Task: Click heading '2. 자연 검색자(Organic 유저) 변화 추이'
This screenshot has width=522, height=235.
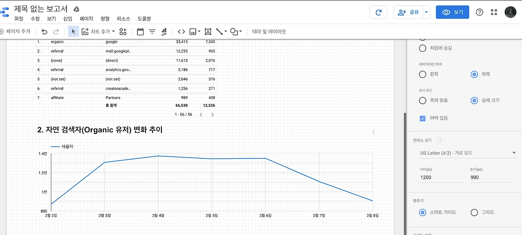Action: (100, 130)
